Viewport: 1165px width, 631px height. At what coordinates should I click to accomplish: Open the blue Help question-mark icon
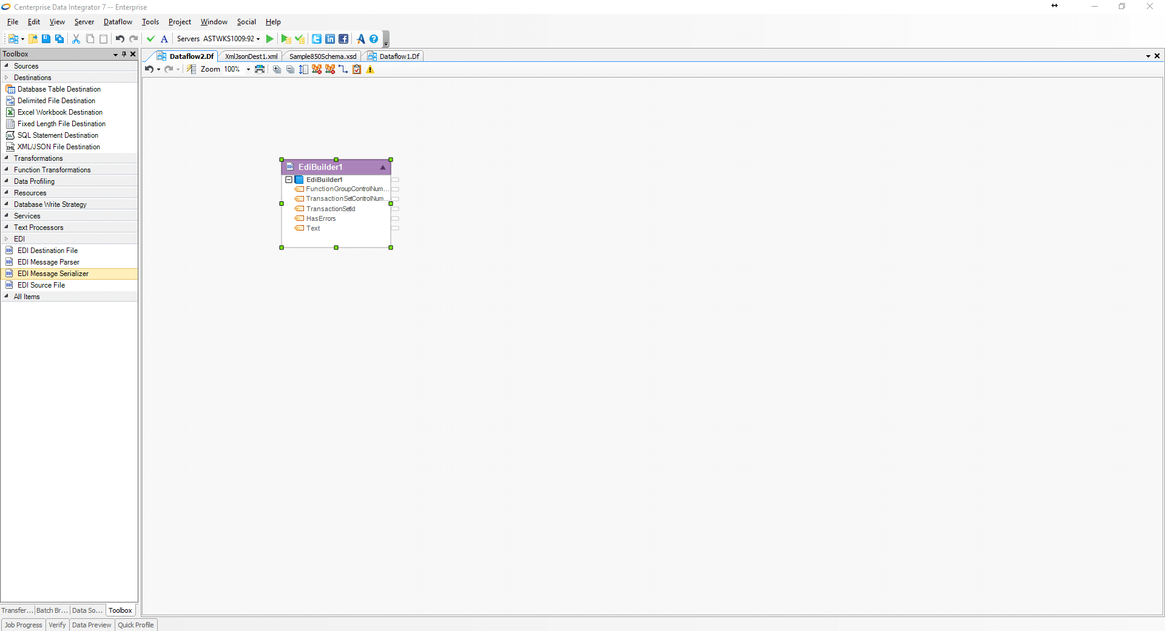point(374,39)
